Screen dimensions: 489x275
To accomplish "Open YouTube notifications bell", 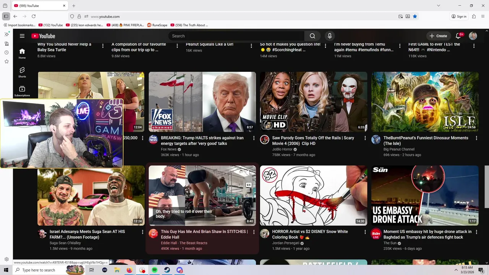I will (458, 36).
